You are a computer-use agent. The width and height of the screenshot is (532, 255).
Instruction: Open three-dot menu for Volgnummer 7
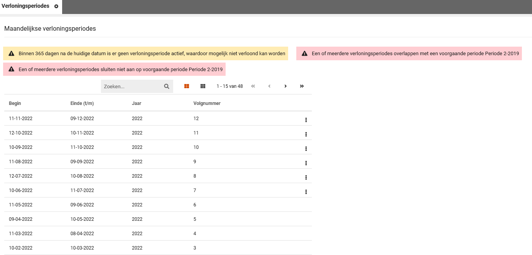pyautogui.click(x=306, y=192)
